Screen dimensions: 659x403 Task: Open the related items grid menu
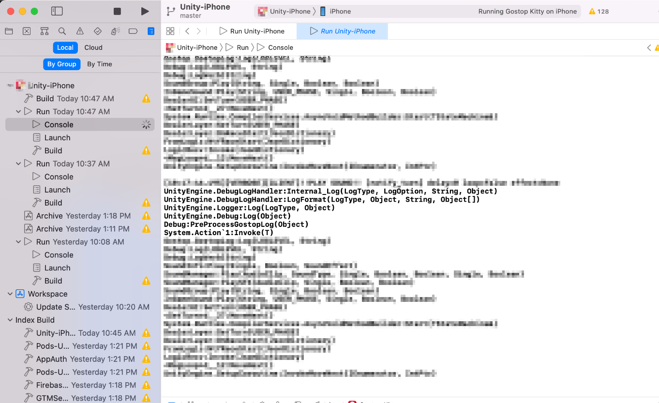coord(170,31)
